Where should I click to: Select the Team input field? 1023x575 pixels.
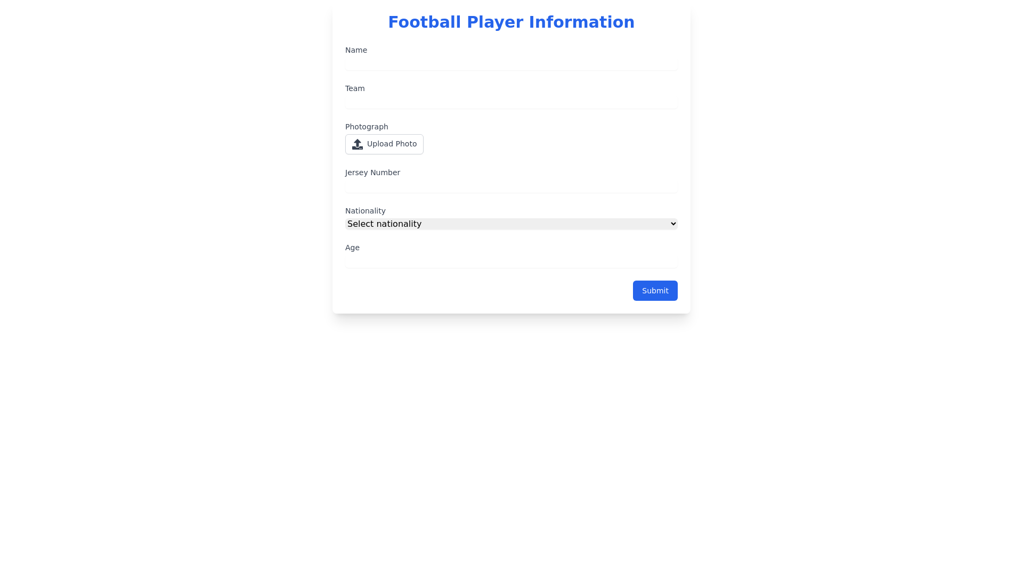pos(510,101)
